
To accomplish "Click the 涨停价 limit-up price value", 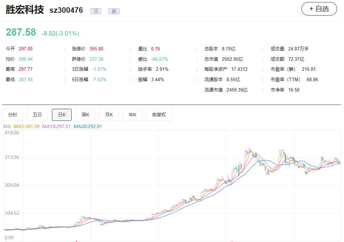I will pos(96,49).
